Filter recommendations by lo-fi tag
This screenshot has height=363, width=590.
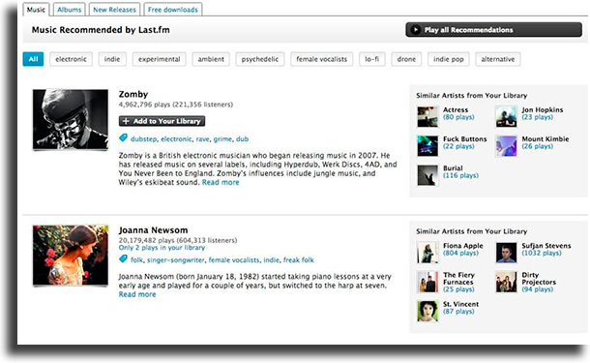point(372,59)
